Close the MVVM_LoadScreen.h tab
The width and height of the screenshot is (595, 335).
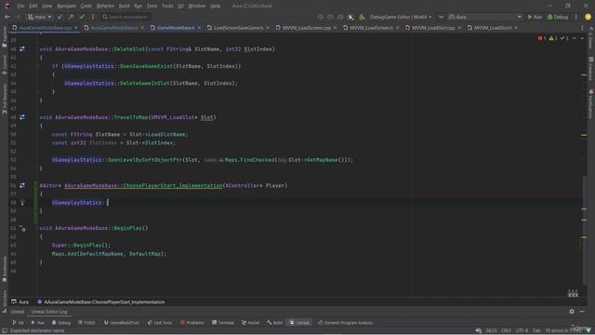(x=397, y=28)
